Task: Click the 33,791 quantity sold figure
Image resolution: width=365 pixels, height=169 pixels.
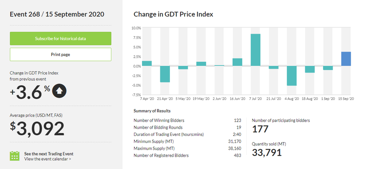Action: click(266, 152)
